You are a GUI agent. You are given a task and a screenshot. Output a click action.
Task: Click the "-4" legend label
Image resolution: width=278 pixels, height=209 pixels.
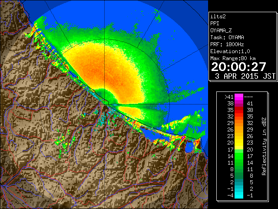click(230, 196)
